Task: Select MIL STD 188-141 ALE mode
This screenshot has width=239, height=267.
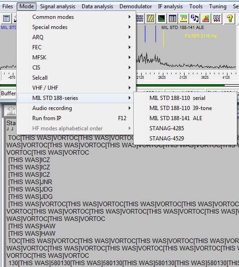Action: (176, 118)
